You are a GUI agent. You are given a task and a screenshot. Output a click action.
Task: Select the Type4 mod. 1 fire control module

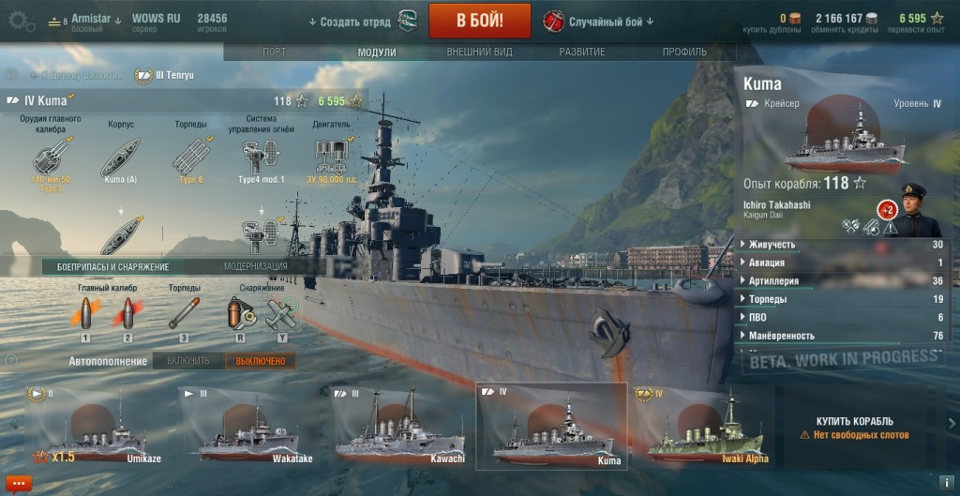(262, 157)
